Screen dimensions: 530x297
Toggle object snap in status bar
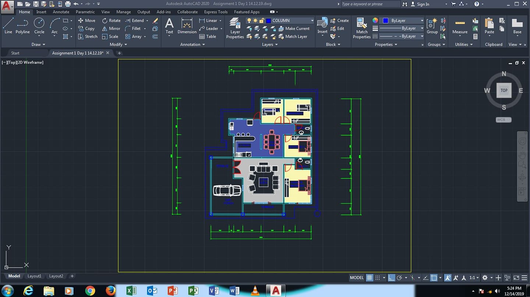point(434,278)
